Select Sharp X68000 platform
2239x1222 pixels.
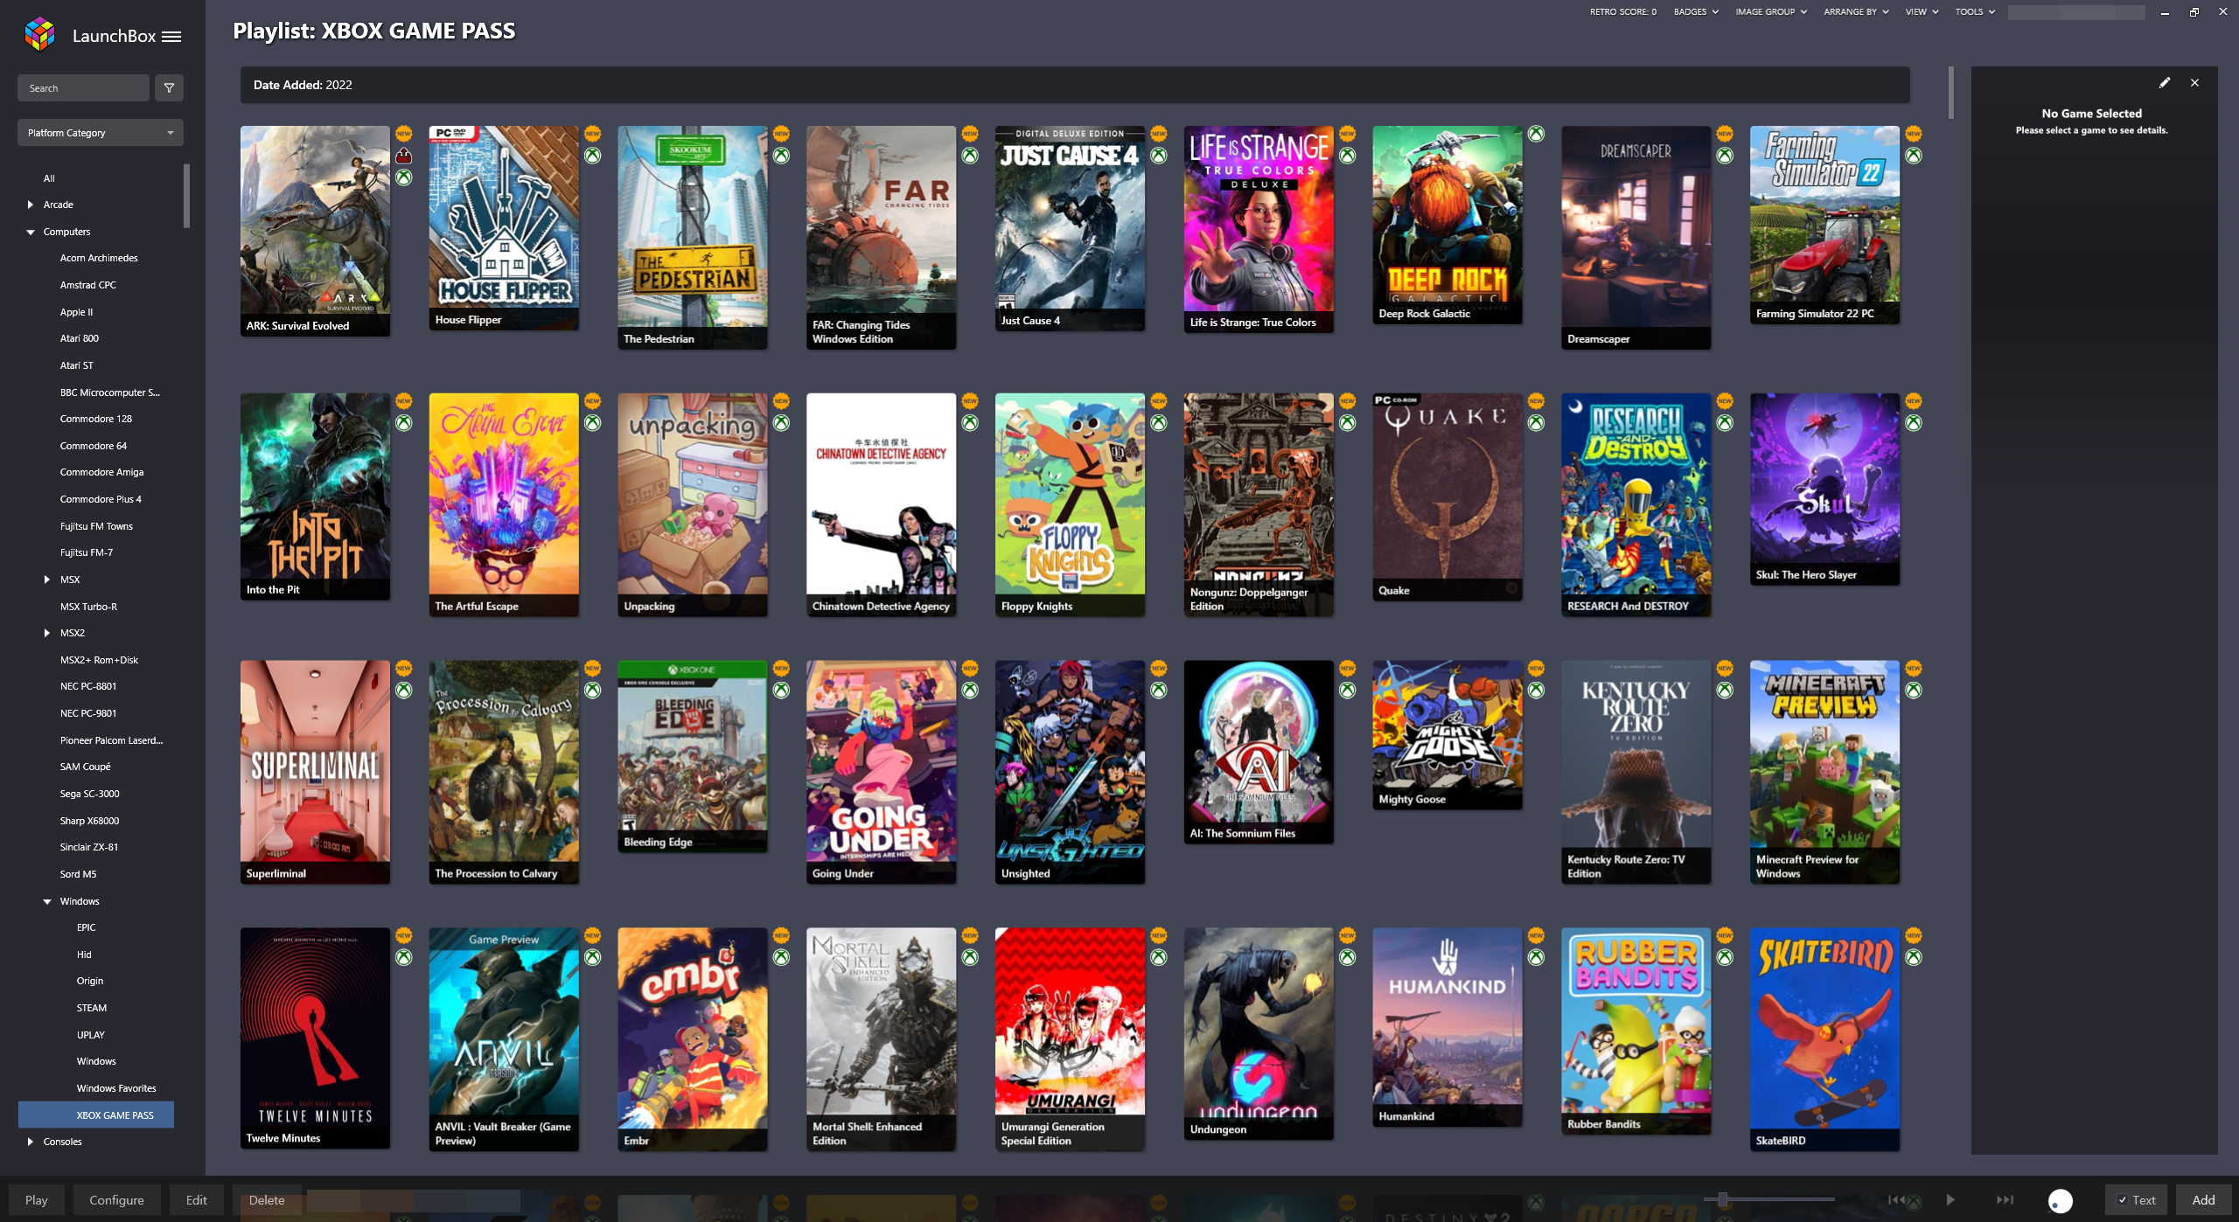pyautogui.click(x=89, y=821)
